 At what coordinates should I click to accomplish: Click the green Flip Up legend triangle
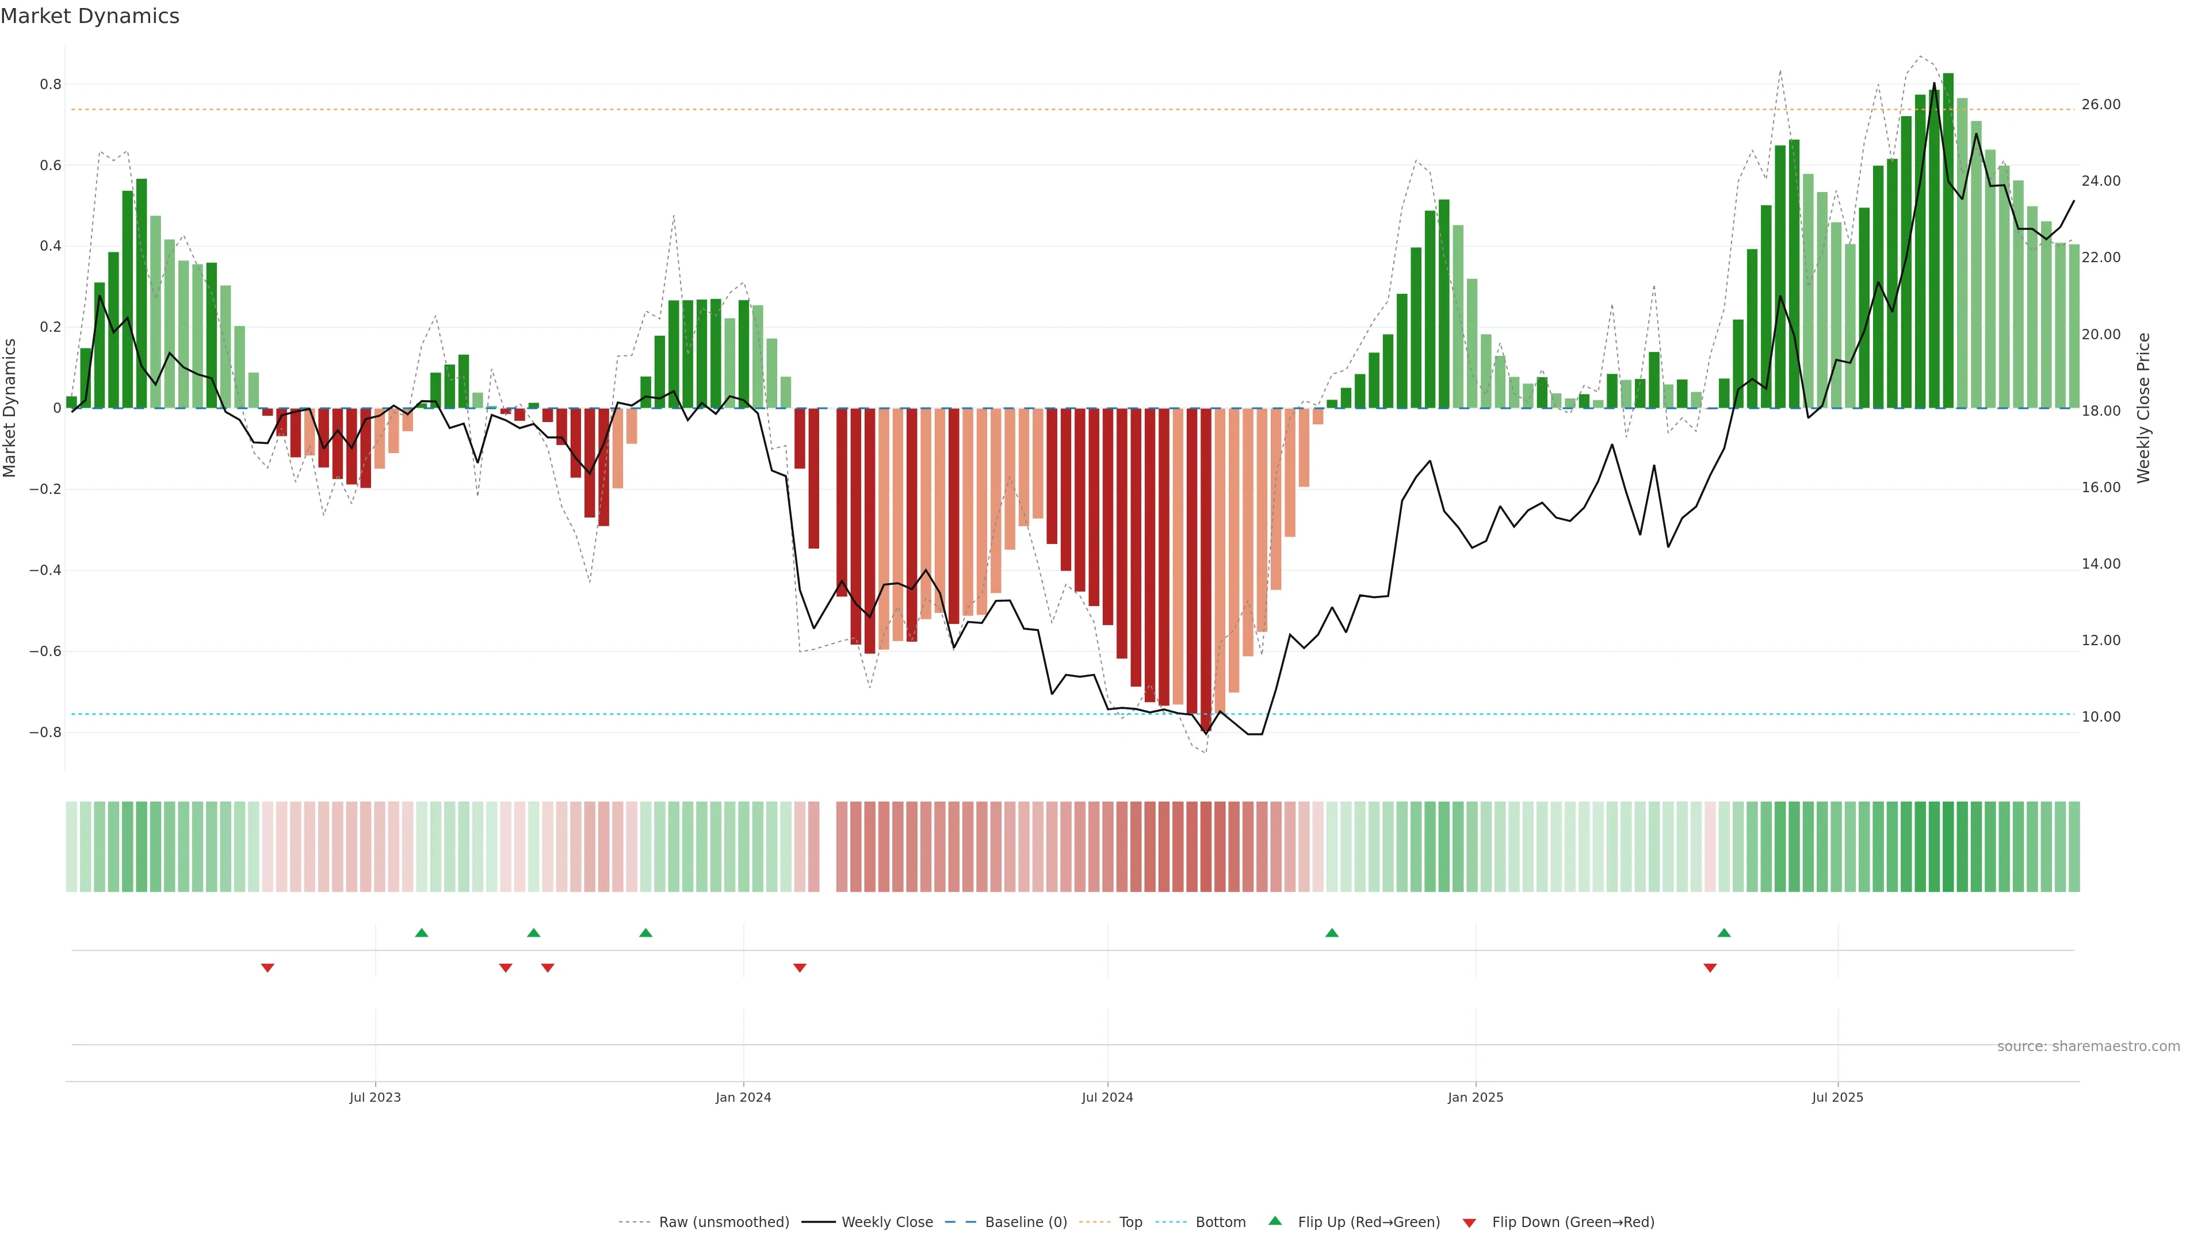[1274, 1221]
